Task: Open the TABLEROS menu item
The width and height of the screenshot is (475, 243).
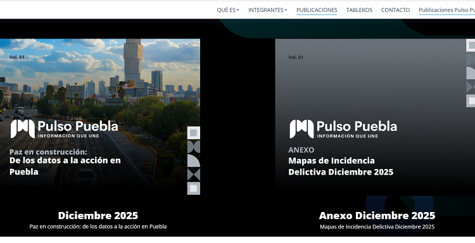Action: click(x=359, y=10)
